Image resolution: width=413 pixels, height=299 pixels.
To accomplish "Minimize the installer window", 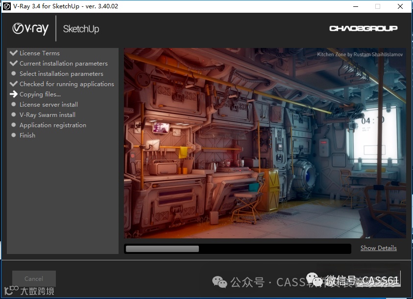I will click(356, 6).
